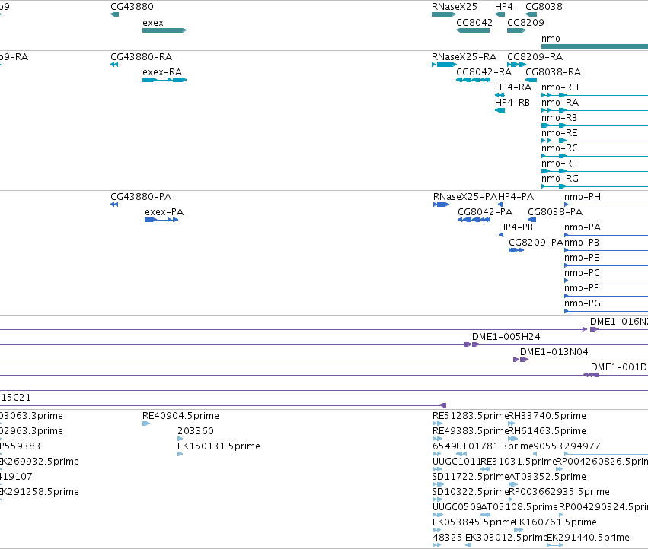Viewport: 648px width, 549px height.
Task: Open the nmo-PE protein label
Action: pyautogui.click(x=582, y=258)
